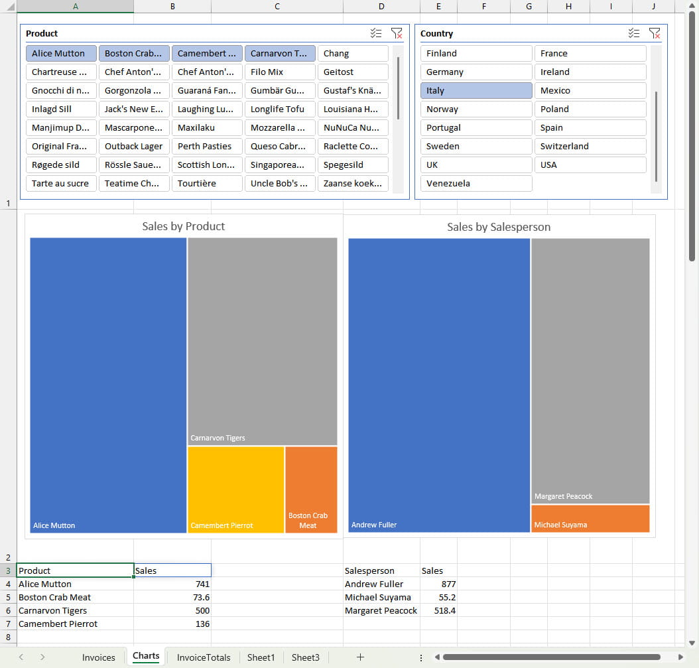Add a new sheet with the plus icon
The image size is (699, 668).
[x=360, y=657]
